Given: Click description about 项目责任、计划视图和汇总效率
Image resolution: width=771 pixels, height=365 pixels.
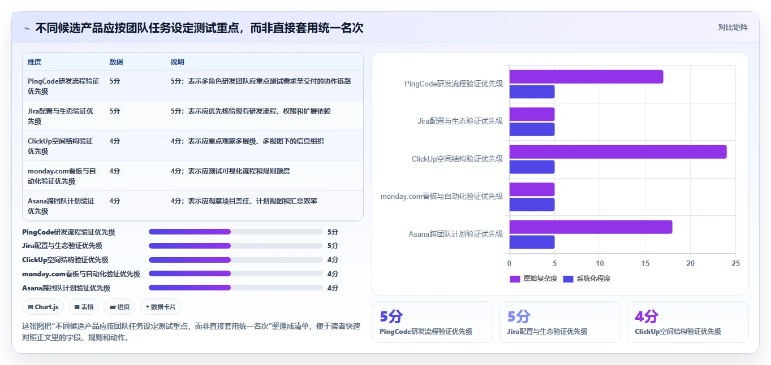Looking at the screenshot, I should 244,201.
